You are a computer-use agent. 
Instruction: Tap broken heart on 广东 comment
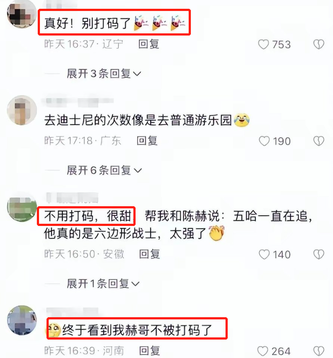(x=319, y=141)
